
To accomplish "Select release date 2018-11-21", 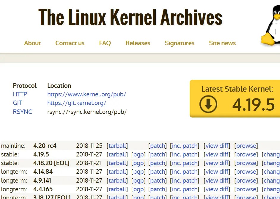I will click(x=88, y=163).
